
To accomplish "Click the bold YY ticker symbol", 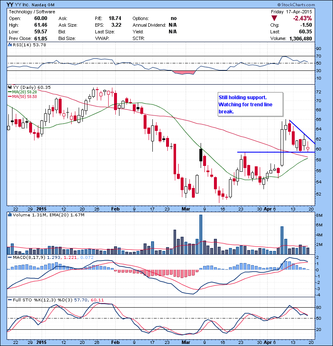I will click(10, 5).
